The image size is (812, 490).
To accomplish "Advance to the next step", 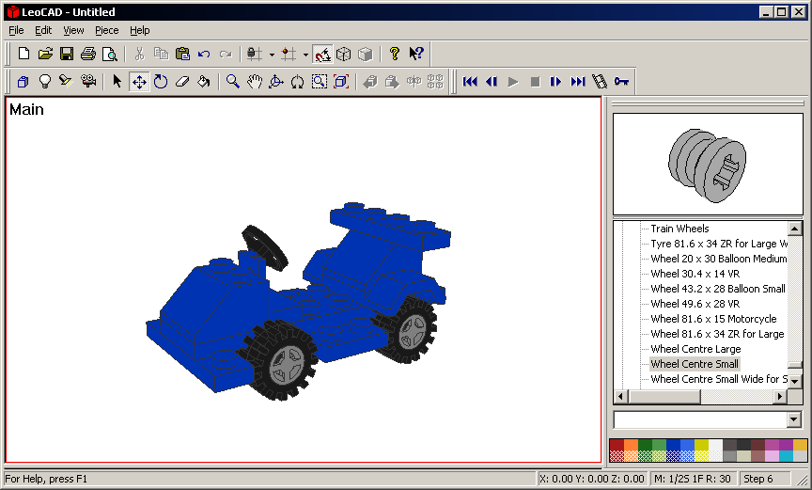I will [x=556, y=82].
